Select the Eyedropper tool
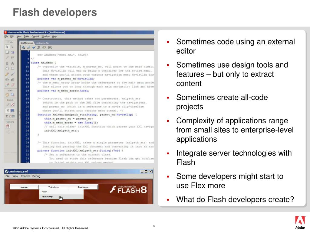The image size is (310, 232). [x=7, y=85]
